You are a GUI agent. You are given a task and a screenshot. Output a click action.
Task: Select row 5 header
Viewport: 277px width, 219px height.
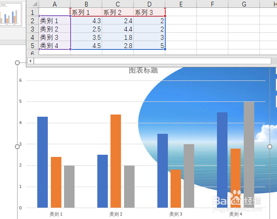tap(32, 45)
